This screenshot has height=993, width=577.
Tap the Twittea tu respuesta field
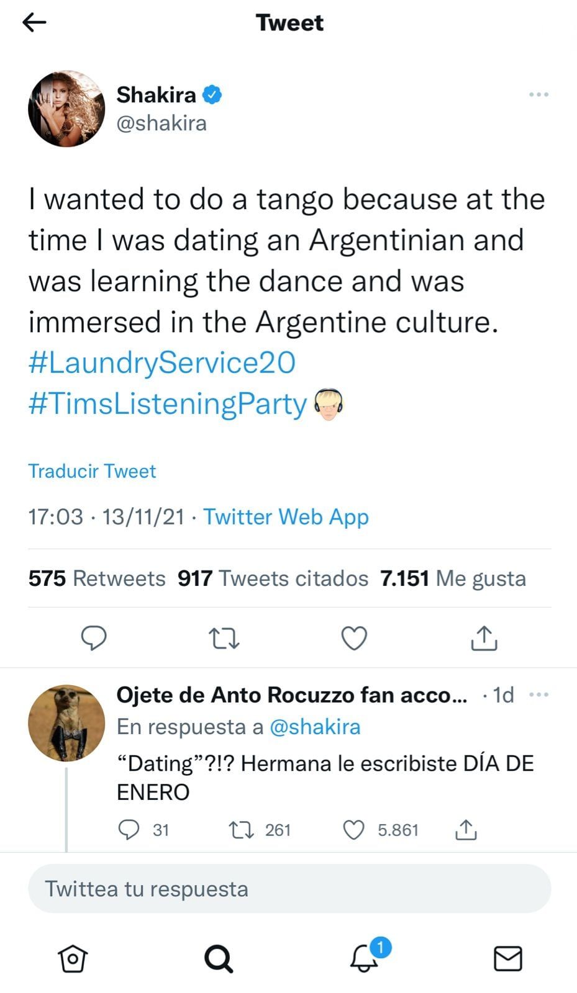tap(288, 889)
